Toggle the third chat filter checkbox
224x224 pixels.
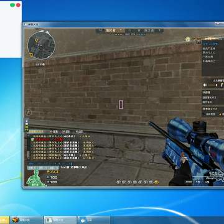[x=77, y=131]
